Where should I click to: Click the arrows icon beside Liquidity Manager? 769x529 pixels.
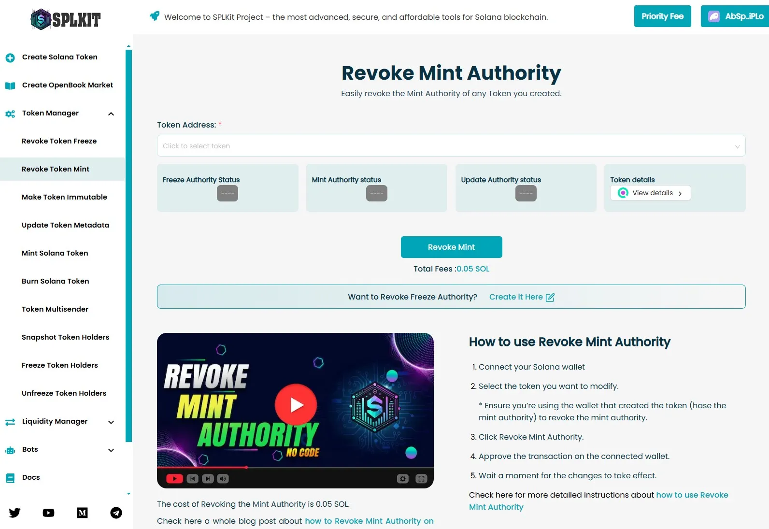tap(10, 422)
